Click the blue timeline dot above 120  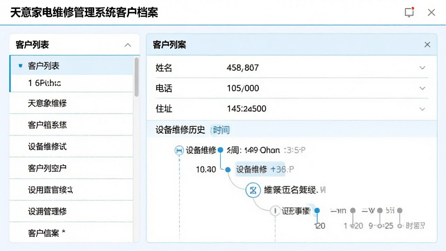click(317, 210)
